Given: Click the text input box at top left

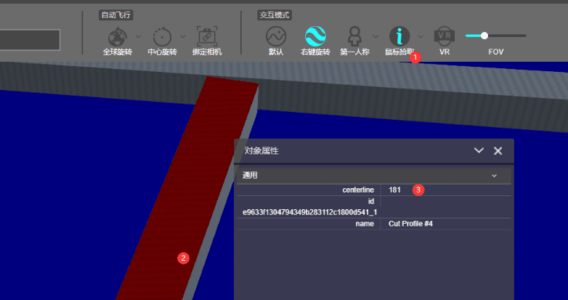Looking at the screenshot, I should 29,40.
